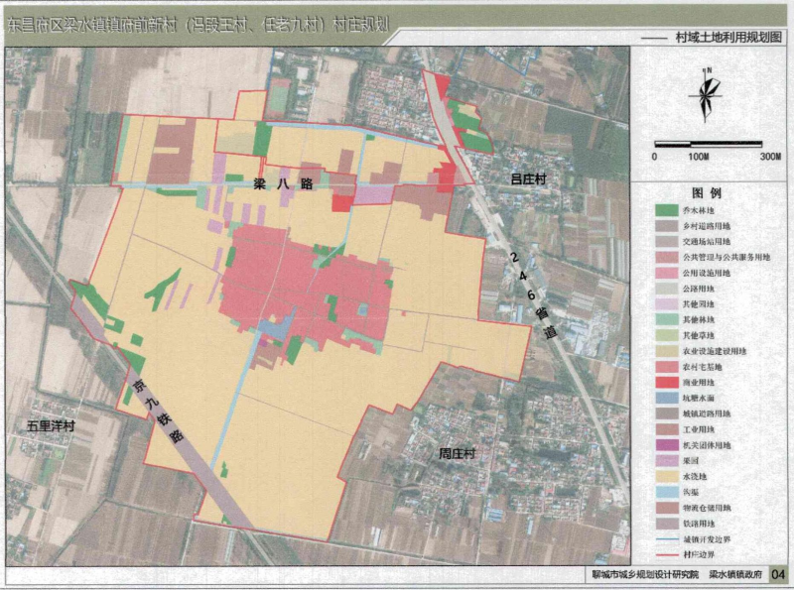Click the 五里洋村 village label
The height and width of the screenshot is (590, 794).
click(53, 424)
